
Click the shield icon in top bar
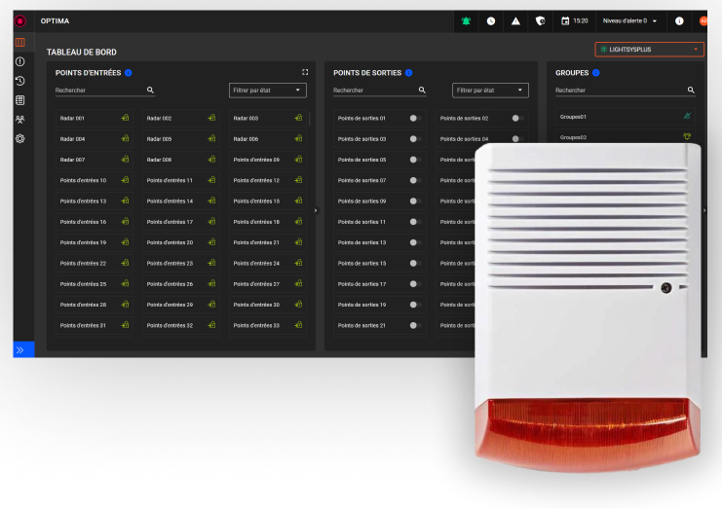pyautogui.click(x=541, y=20)
